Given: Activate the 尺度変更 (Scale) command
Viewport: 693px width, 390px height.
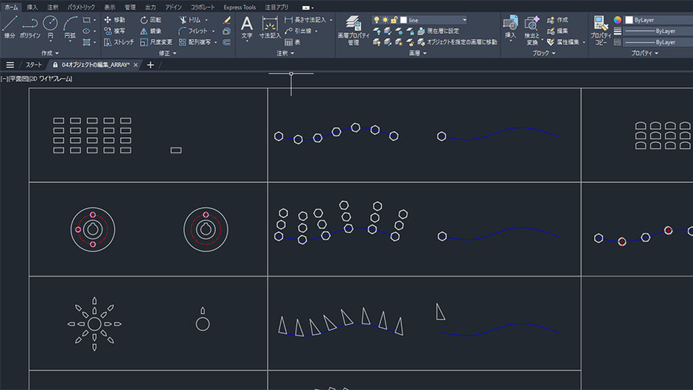Looking at the screenshot, I should (x=156, y=42).
